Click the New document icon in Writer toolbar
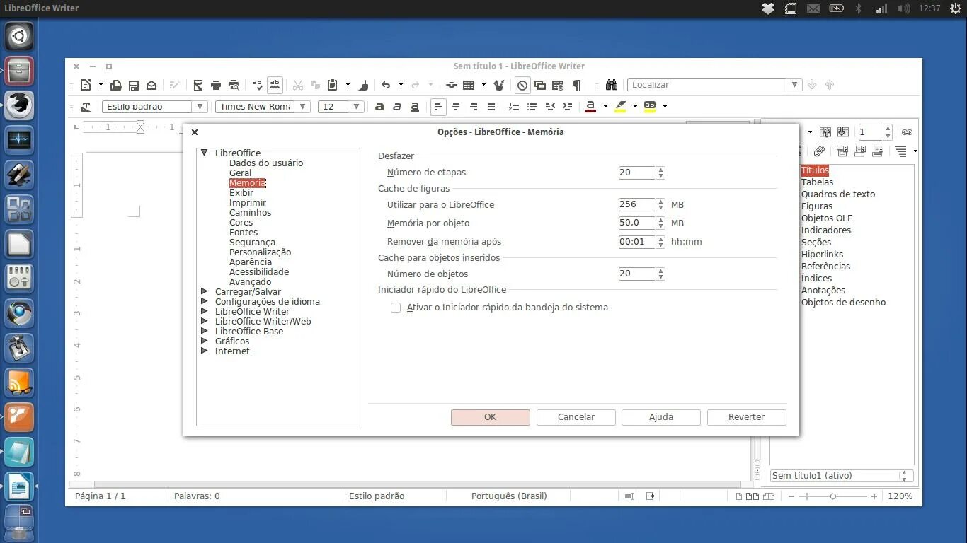967x543 pixels. [86, 85]
